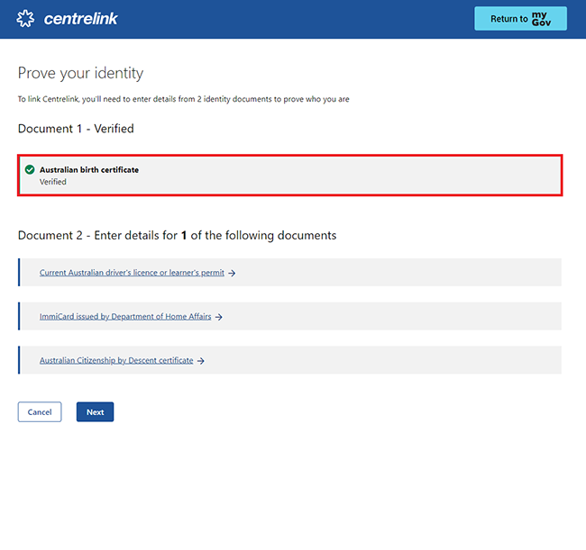The image size is (586, 550).
Task: Click the Document 2 section heading
Action: [177, 235]
